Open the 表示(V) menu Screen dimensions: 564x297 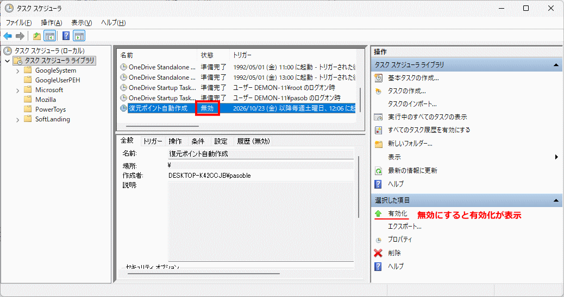click(82, 23)
